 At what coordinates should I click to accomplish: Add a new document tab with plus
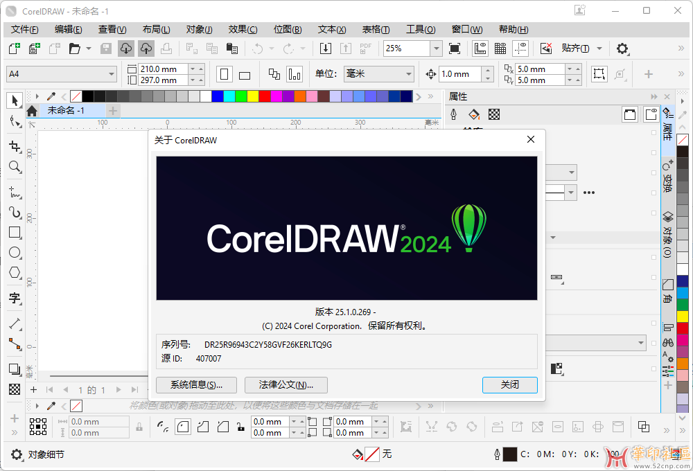pyautogui.click(x=113, y=110)
